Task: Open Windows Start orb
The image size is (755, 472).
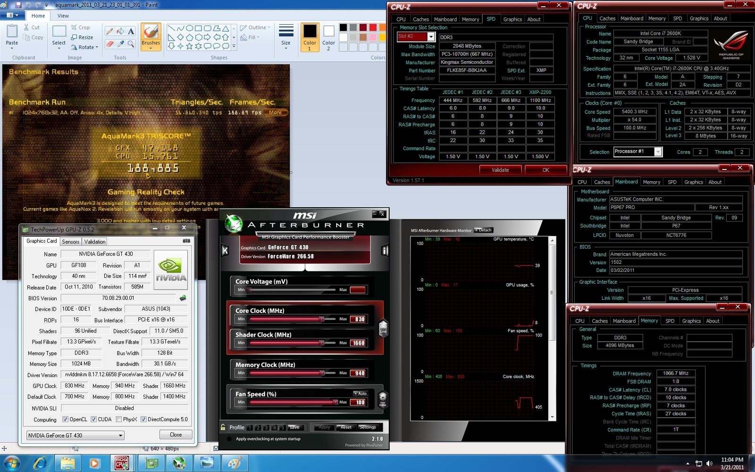Action: tap(12, 463)
